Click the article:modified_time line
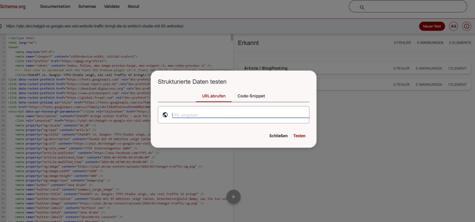The image size is (475, 222). [84, 162]
